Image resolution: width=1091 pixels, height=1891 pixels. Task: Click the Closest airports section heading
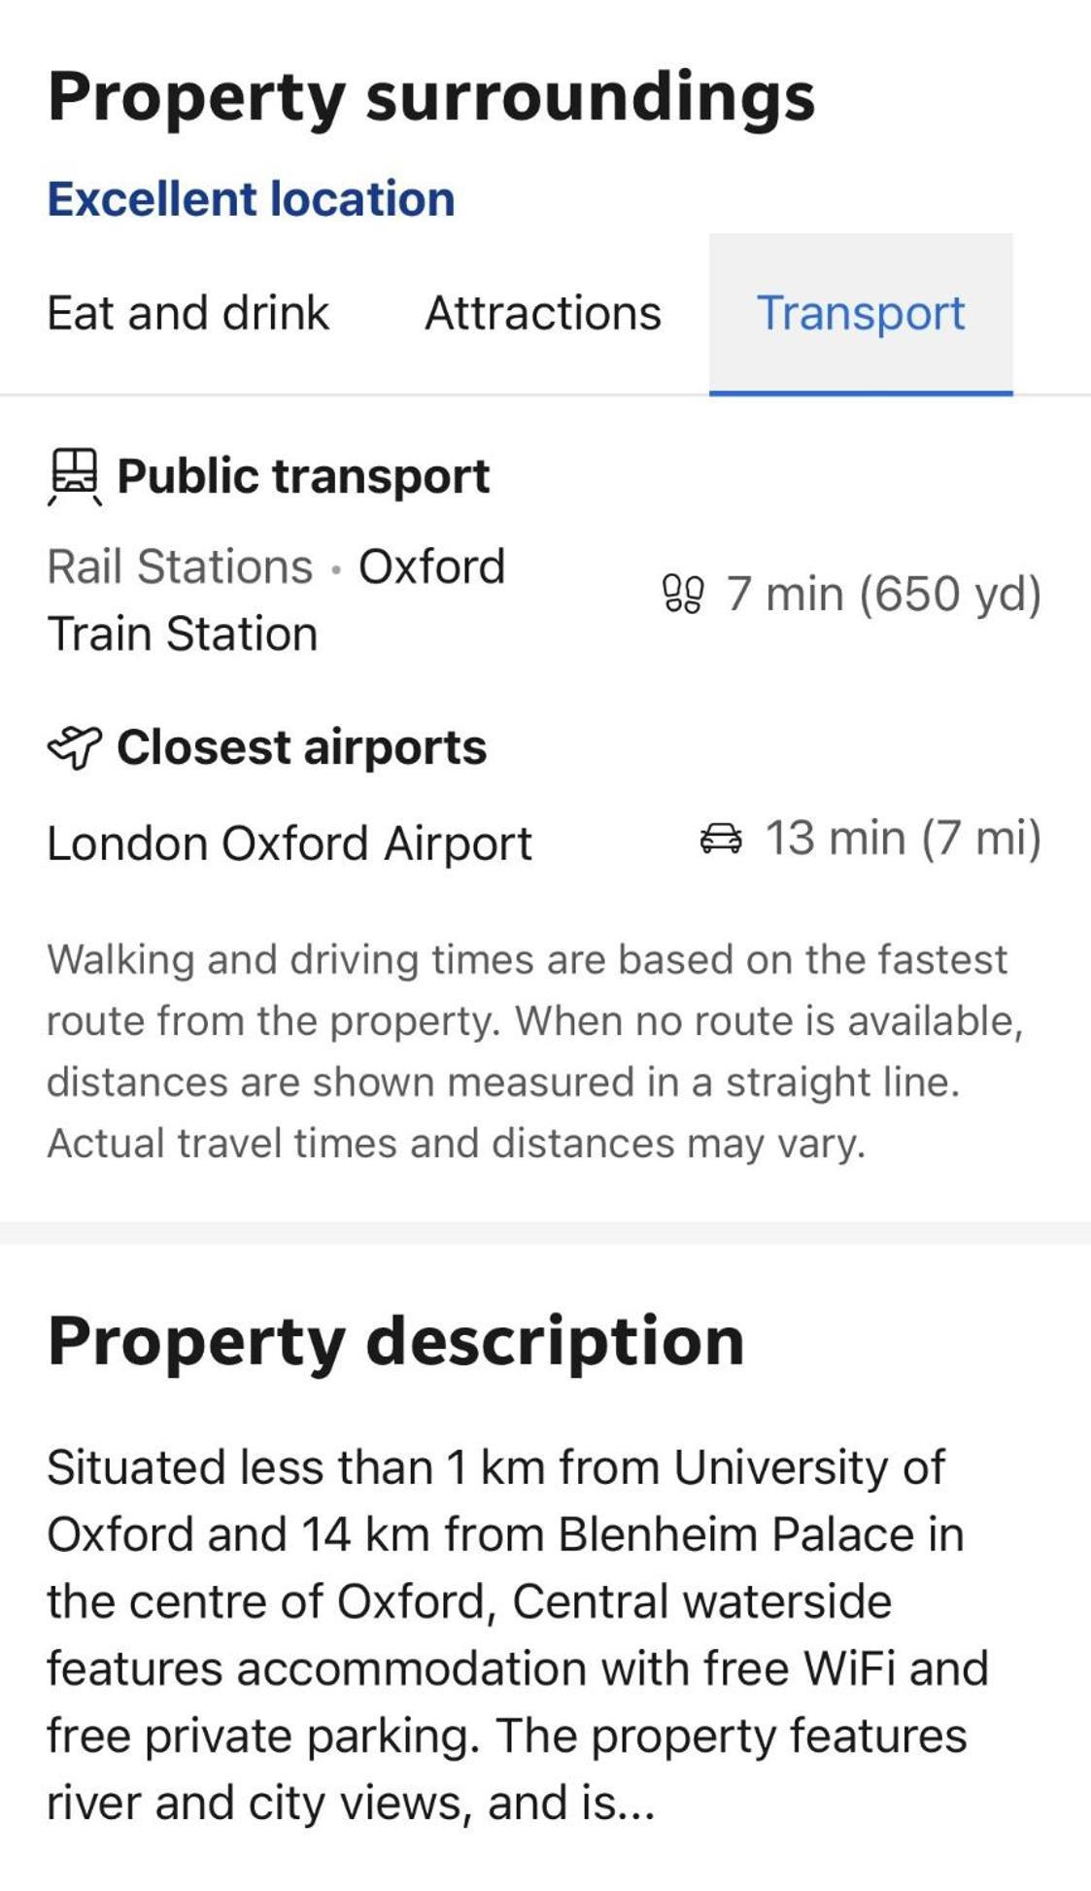coord(301,747)
